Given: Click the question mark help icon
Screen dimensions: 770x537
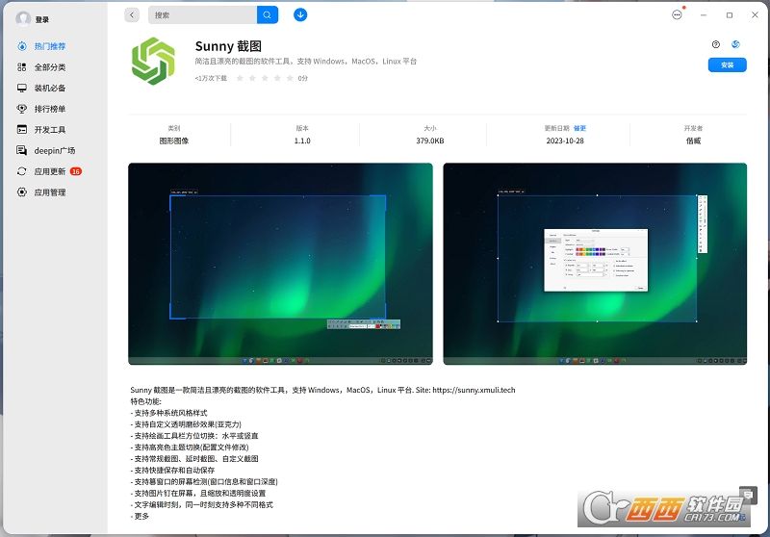Looking at the screenshot, I should tap(716, 44).
